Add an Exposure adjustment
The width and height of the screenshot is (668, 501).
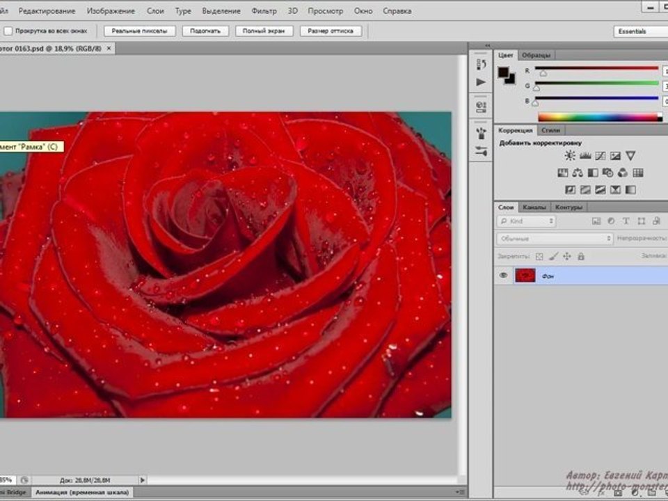615,155
